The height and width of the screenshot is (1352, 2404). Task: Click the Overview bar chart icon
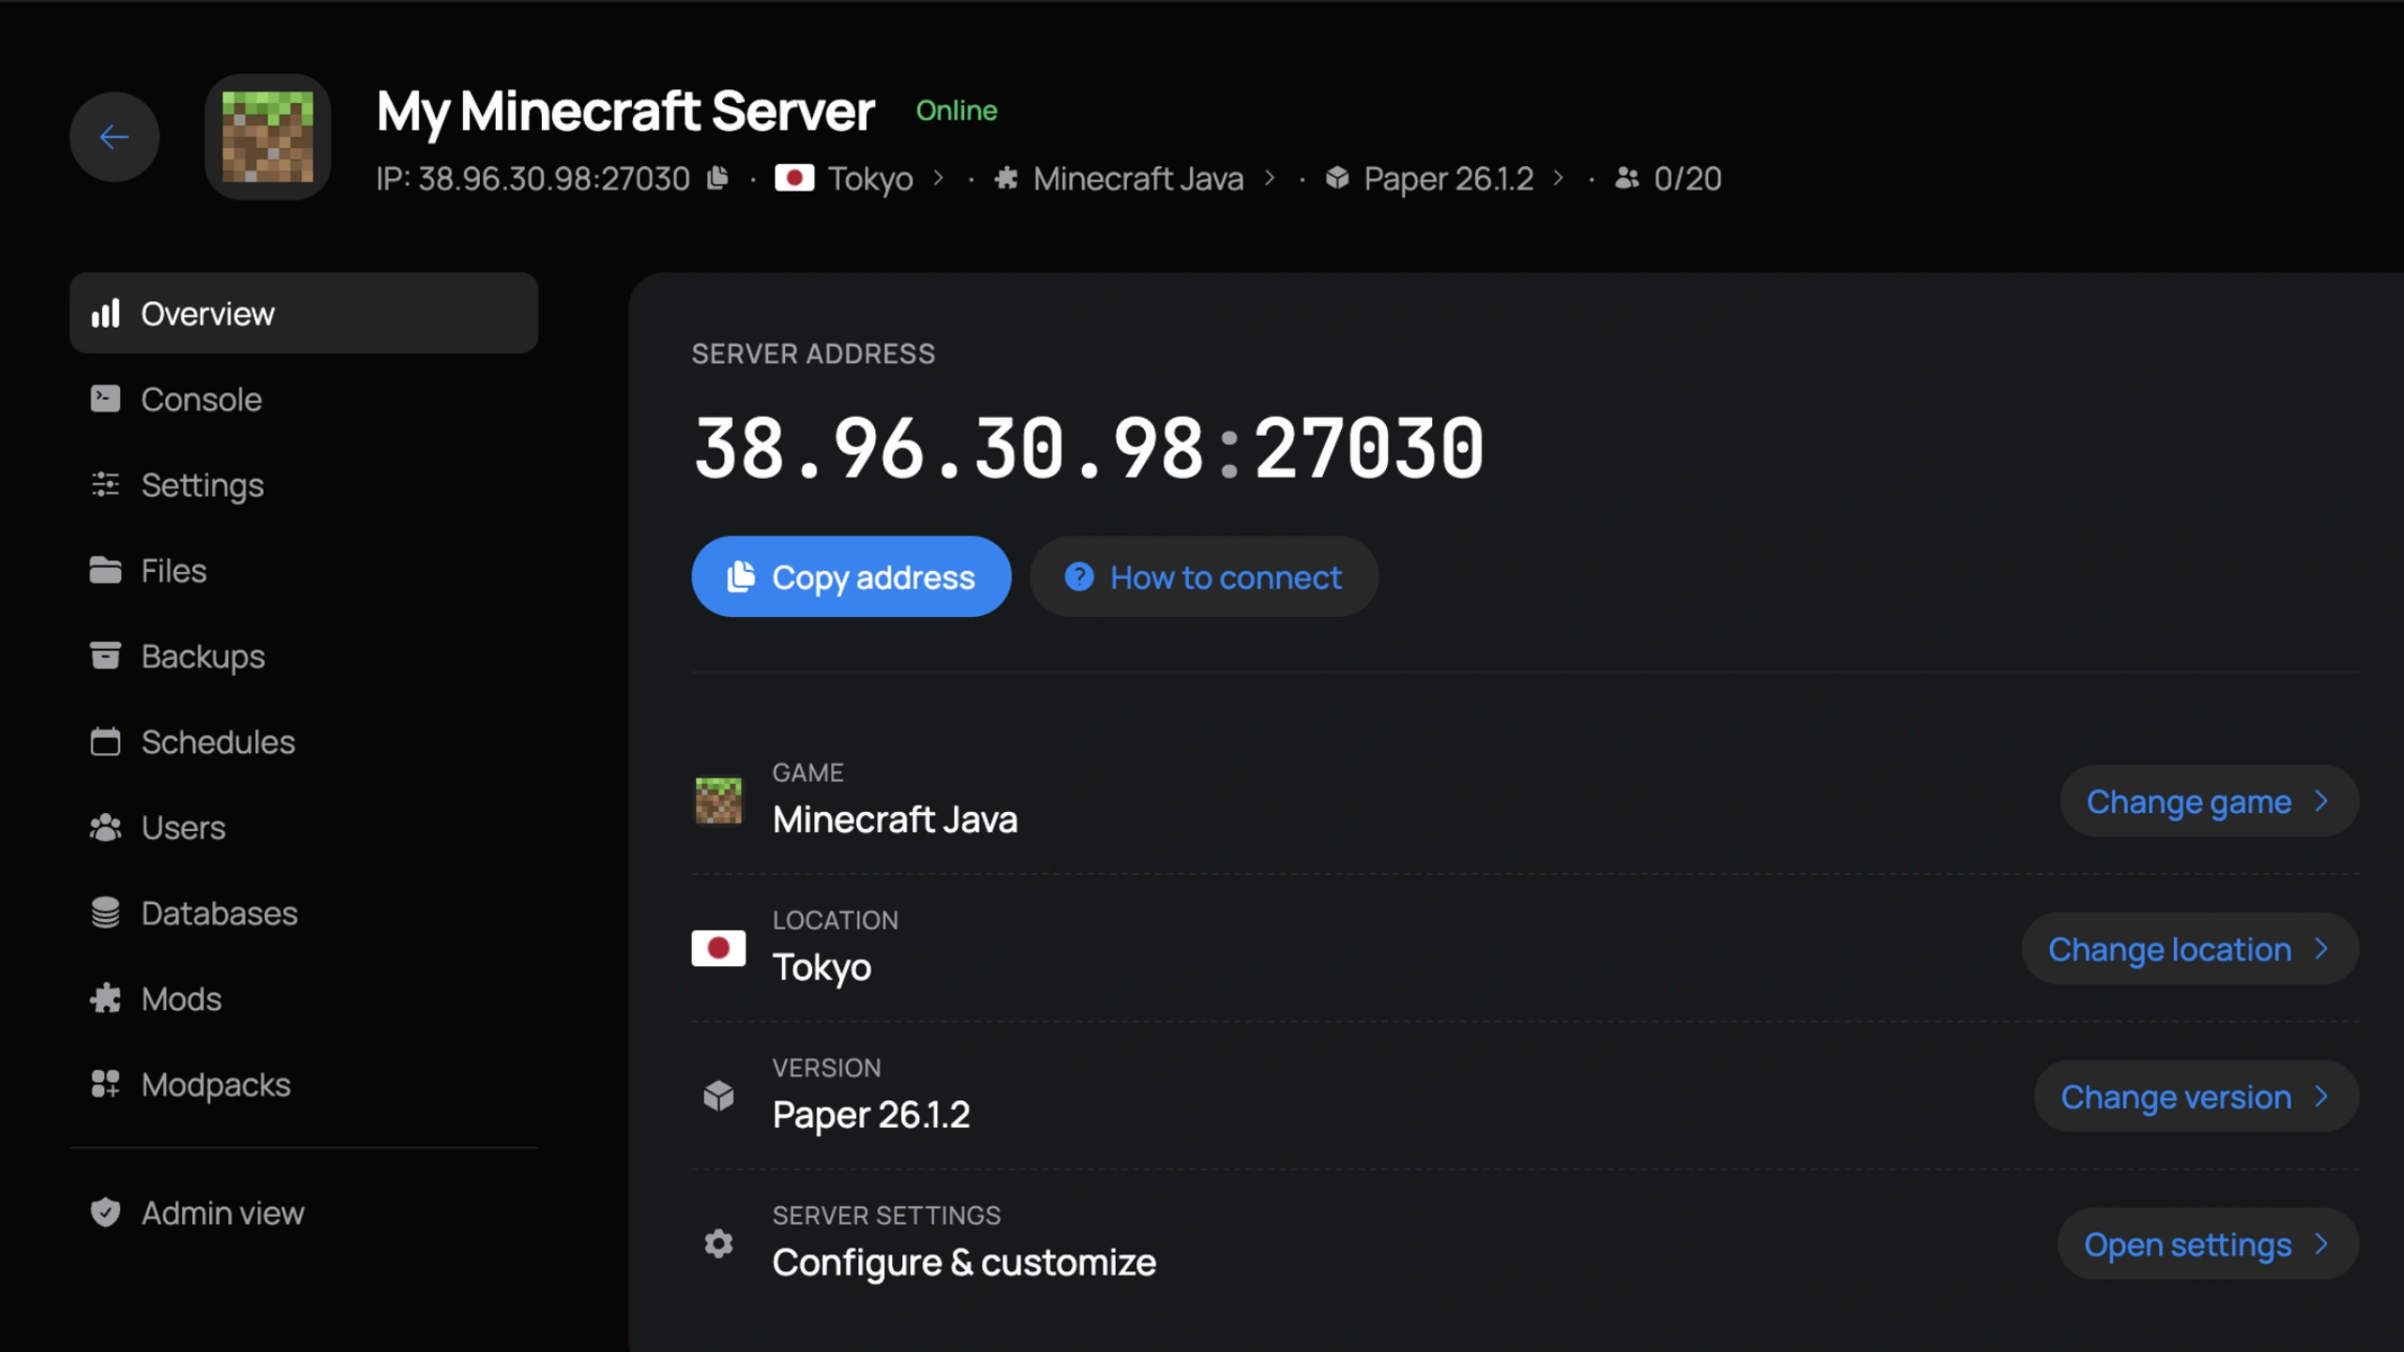(x=105, y=313)
